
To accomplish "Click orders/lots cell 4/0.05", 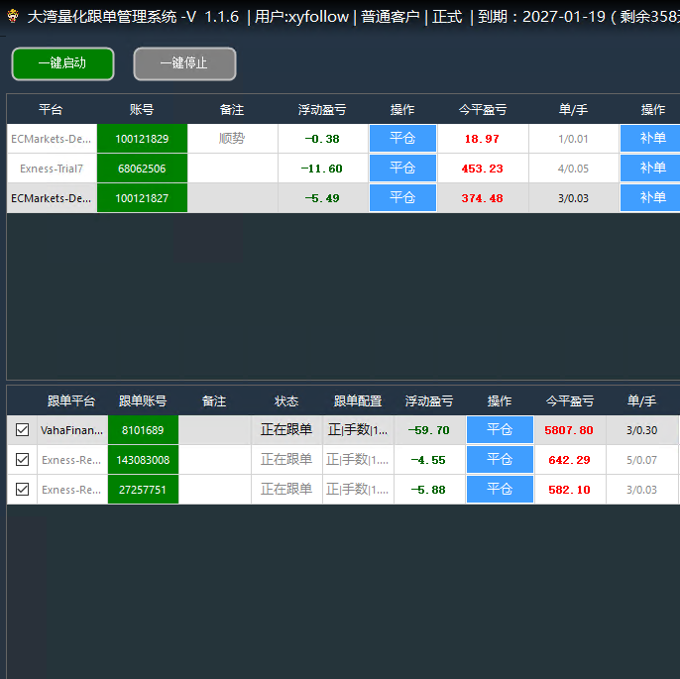I will point(573,169).
